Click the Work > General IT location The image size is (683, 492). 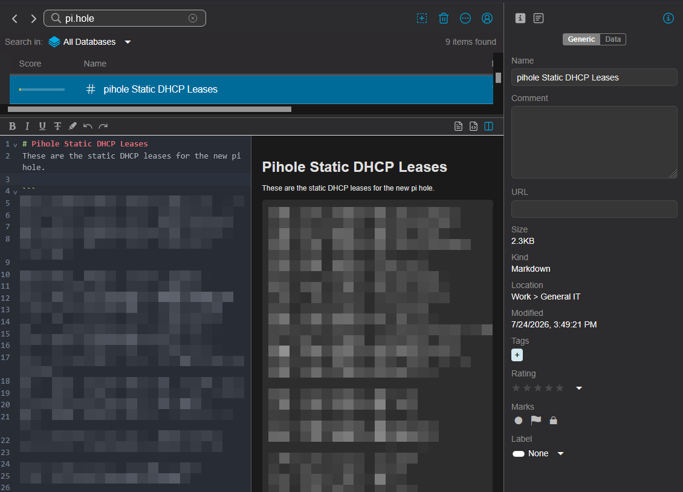pos(546,297)
